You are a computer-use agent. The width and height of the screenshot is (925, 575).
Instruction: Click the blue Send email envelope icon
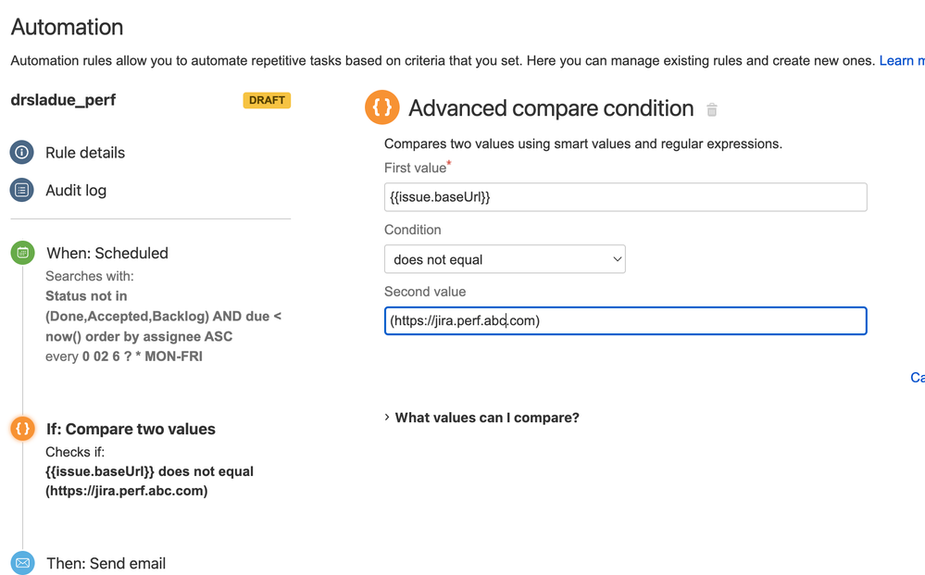click(x=22, y=563)
